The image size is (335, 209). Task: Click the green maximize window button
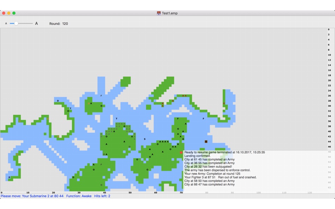pos(14,13)
